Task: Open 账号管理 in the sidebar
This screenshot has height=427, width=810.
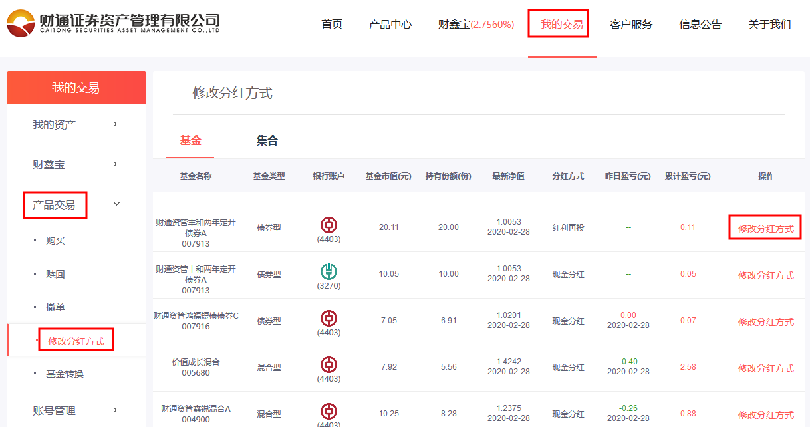Action: tap(55, 410)
